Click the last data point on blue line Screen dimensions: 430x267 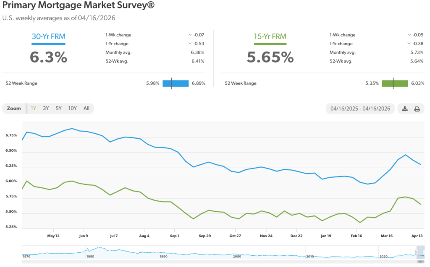[421, 164]
